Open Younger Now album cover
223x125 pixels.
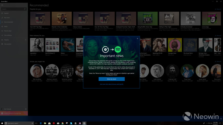coord(175,45)
